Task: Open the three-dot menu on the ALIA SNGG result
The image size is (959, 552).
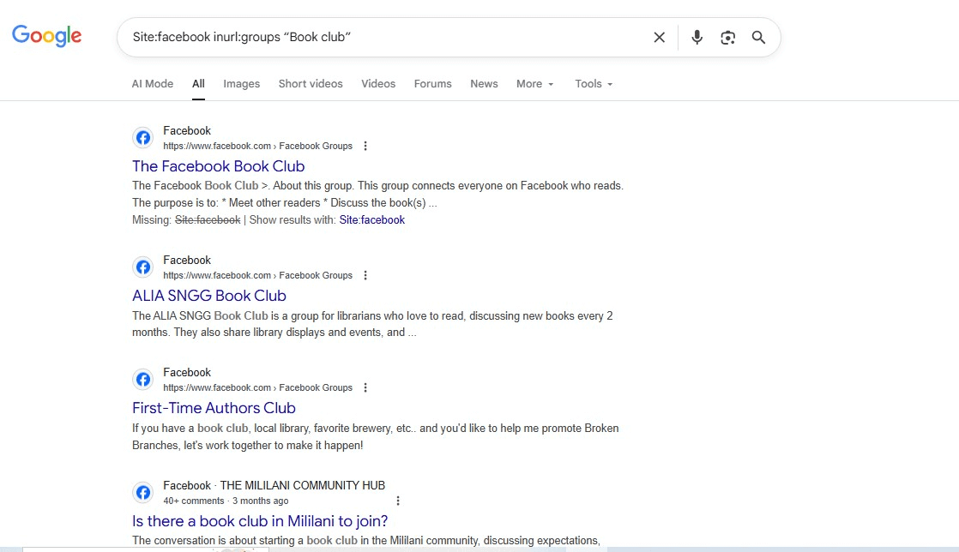Action: click(x=365, y=275)
